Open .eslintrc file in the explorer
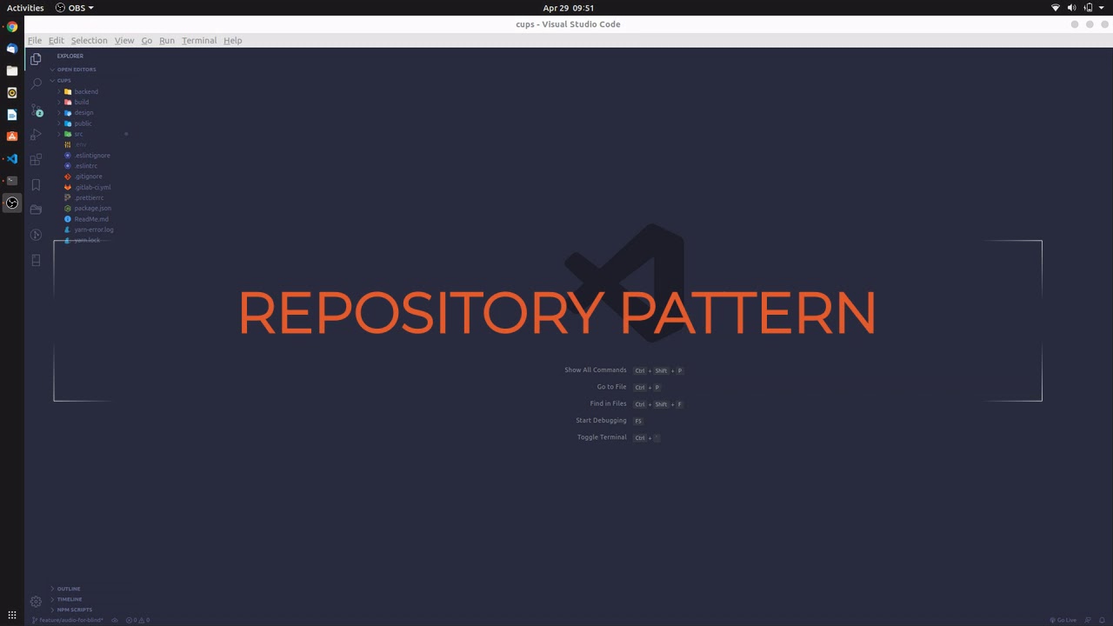This screenshot has height=626, width=1113. [x=86, y=166]
